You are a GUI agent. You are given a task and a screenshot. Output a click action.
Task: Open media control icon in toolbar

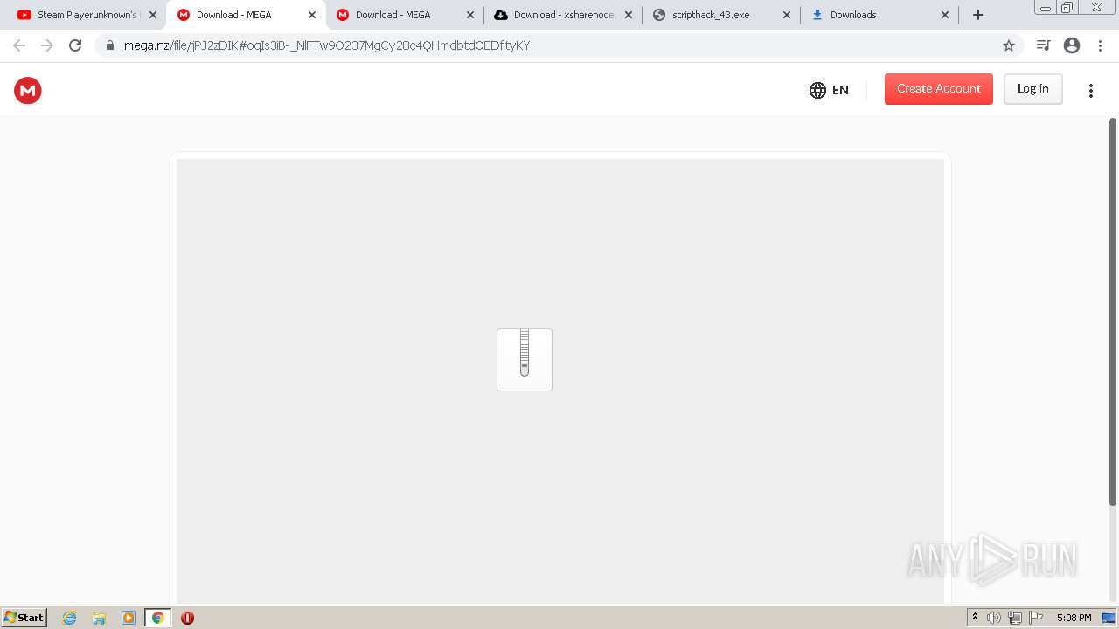pyautogui.click(x=1043, y=45)
